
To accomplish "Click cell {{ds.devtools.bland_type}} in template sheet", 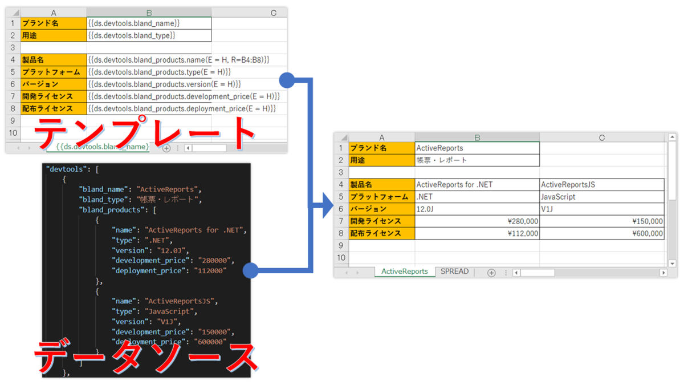I will 149,35.
